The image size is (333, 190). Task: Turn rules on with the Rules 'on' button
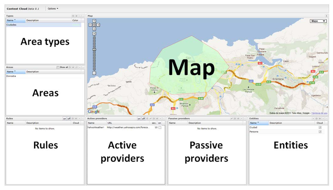coord(65,119)
